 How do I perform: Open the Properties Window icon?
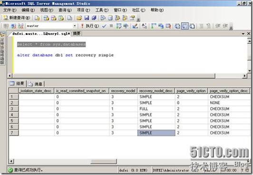[x=133, y=18]
